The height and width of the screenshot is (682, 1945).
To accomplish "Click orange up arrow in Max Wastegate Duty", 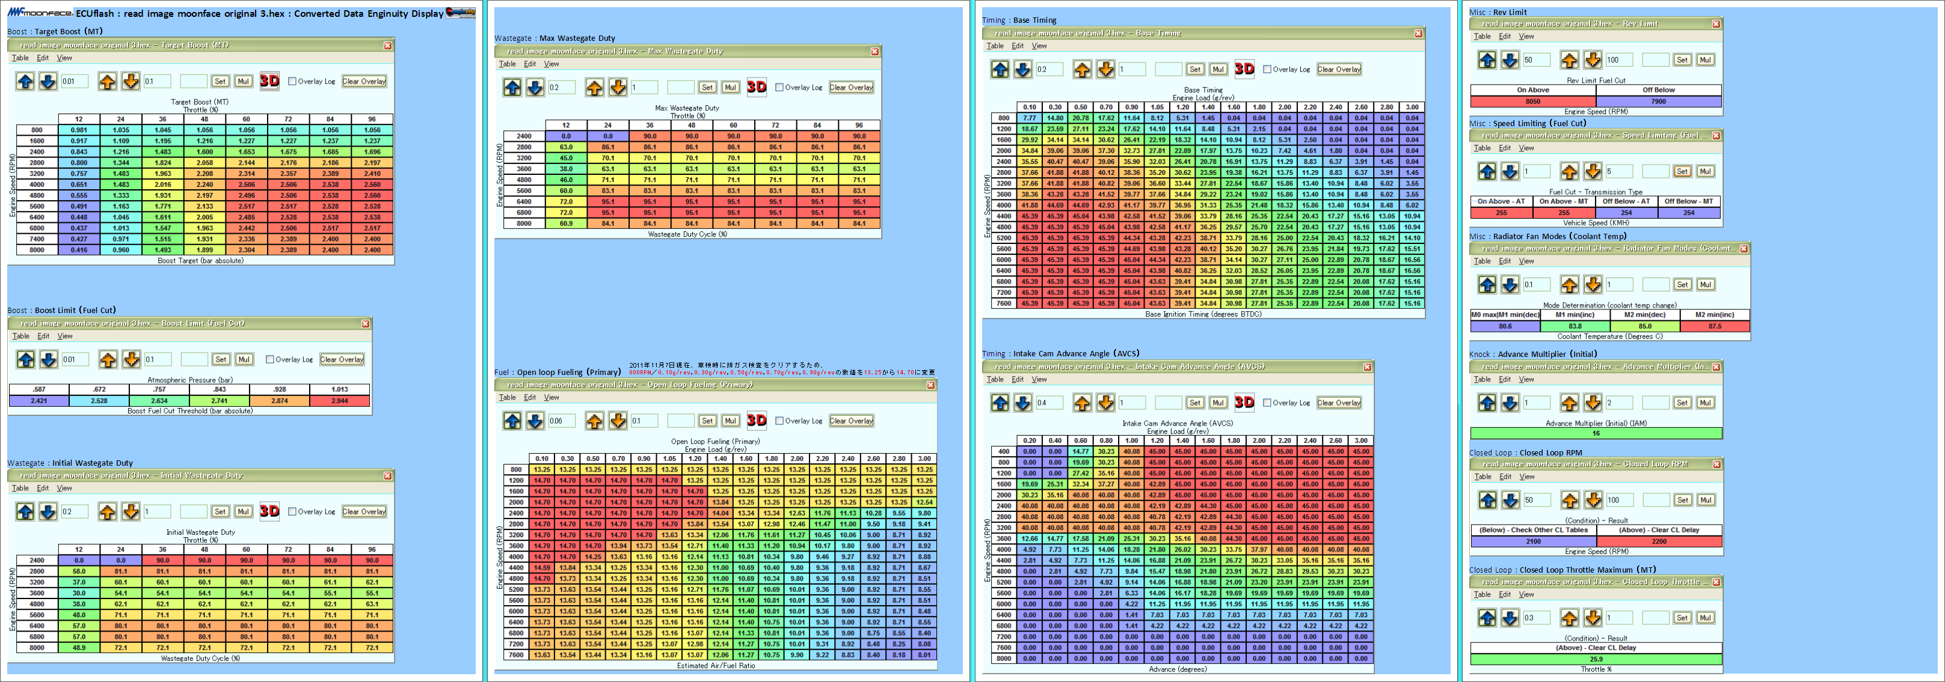I will coord(594,88).
